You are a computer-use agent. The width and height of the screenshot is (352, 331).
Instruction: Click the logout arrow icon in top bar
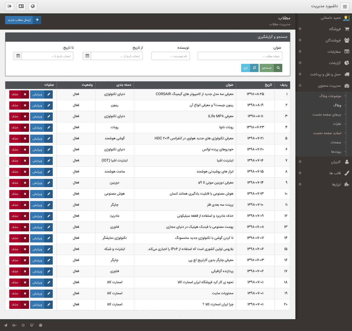10,6
